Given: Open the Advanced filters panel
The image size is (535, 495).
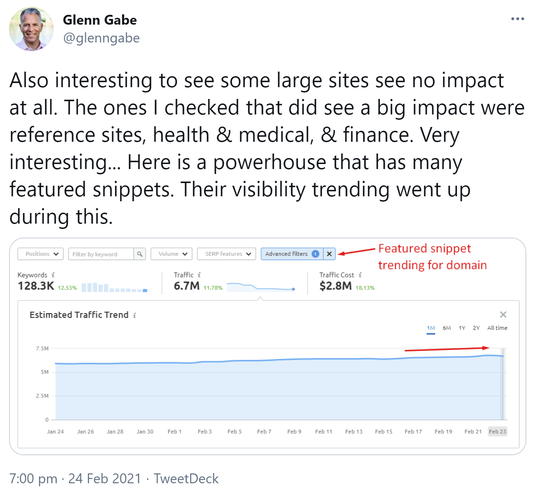Looking at the screenshot, I should pos(287,254).
